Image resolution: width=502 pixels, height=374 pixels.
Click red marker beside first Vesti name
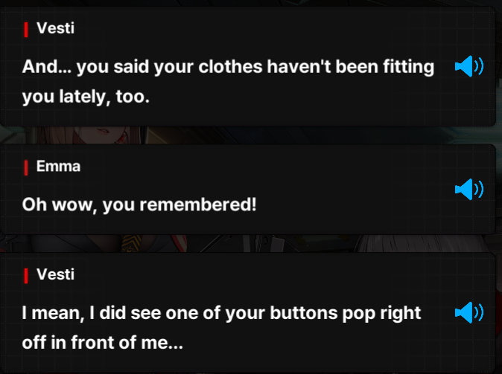26,30
